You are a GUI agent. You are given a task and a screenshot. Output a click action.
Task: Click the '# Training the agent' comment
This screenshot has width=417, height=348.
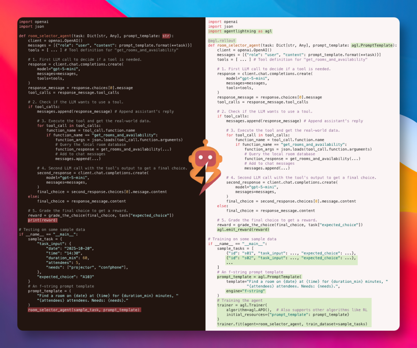pos(240,301)
